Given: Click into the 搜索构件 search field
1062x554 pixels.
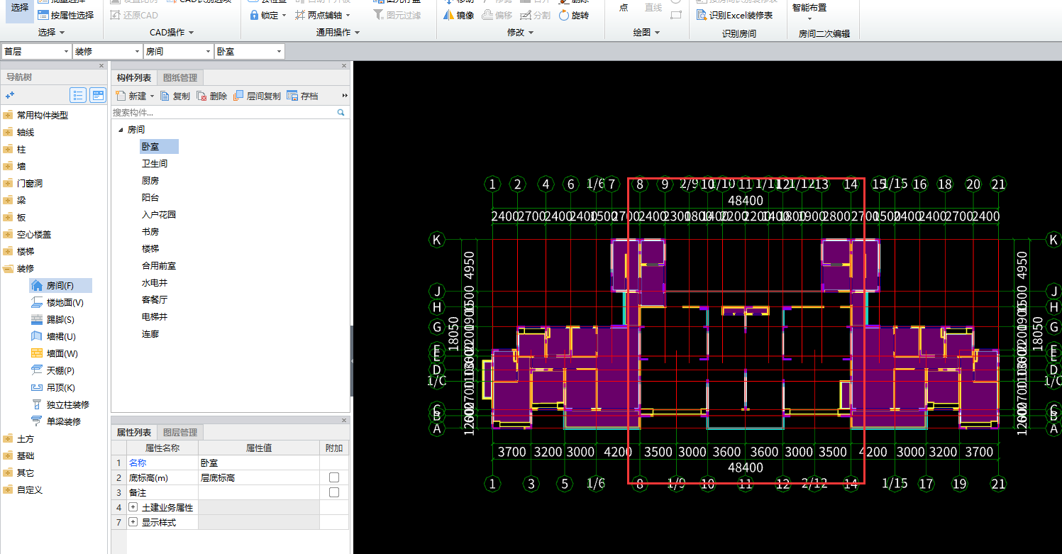Looking at the screenshot, I should (223, 112).
